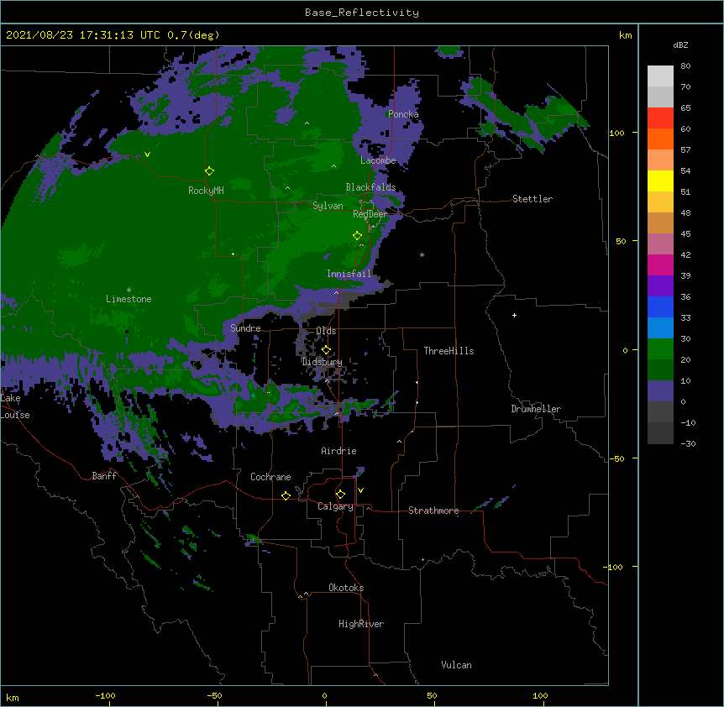
Task: Select the dark green 20 dBZ swatch
Action: click(x=660, y=370)
